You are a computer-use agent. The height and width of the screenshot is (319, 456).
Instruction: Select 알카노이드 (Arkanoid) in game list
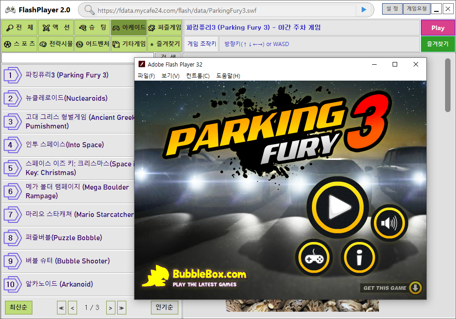(x=68, y=284)
